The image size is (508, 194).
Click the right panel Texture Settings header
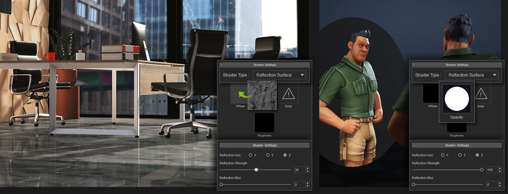coord(457,65)
